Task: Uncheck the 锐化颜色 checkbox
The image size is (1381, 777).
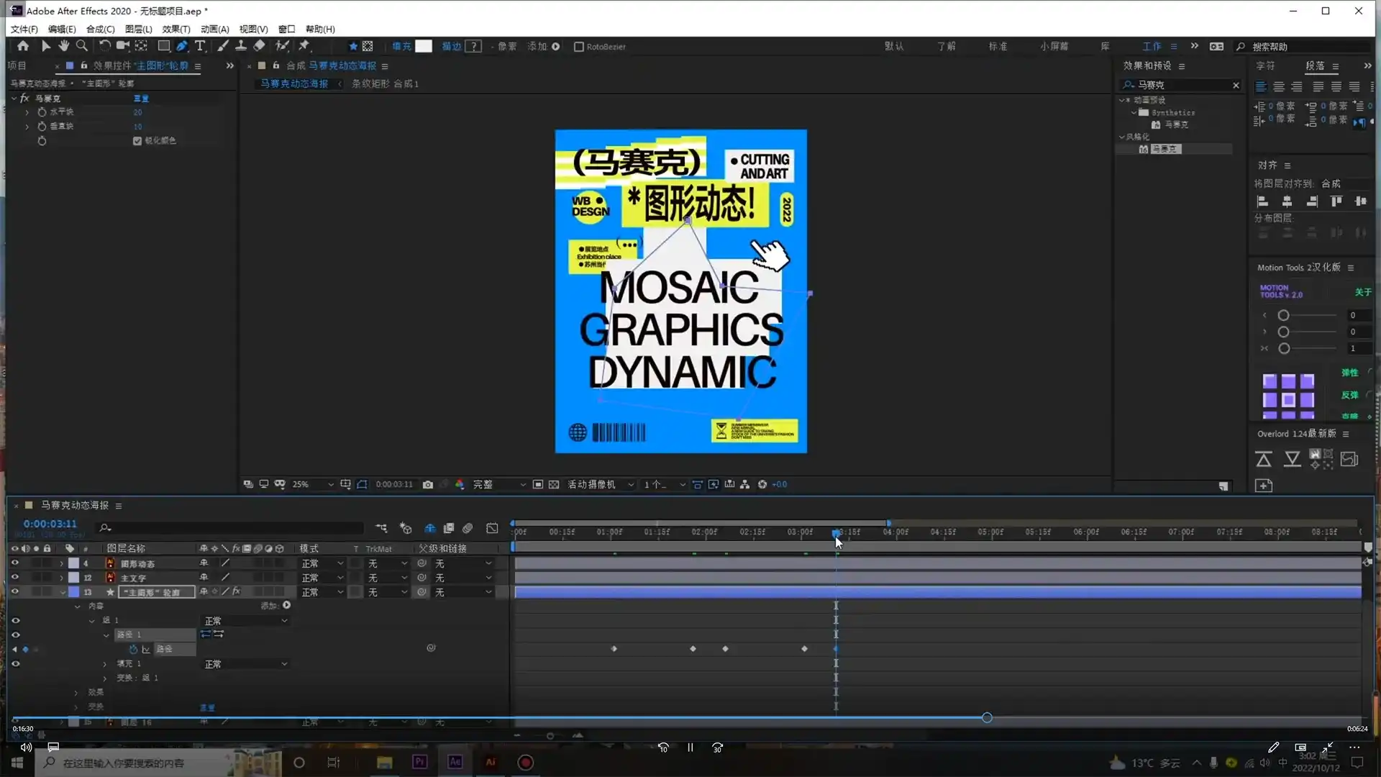Action: pos(137,141)
